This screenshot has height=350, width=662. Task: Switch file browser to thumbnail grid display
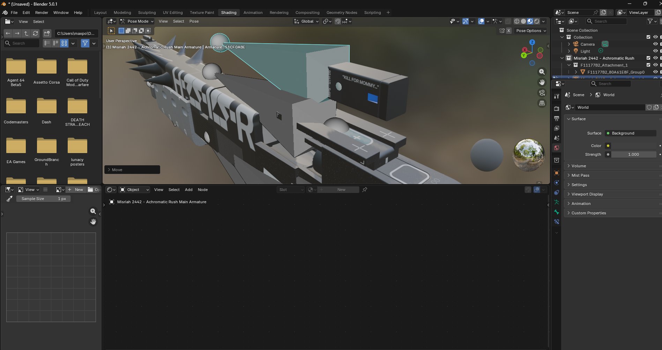coord(64,43)
